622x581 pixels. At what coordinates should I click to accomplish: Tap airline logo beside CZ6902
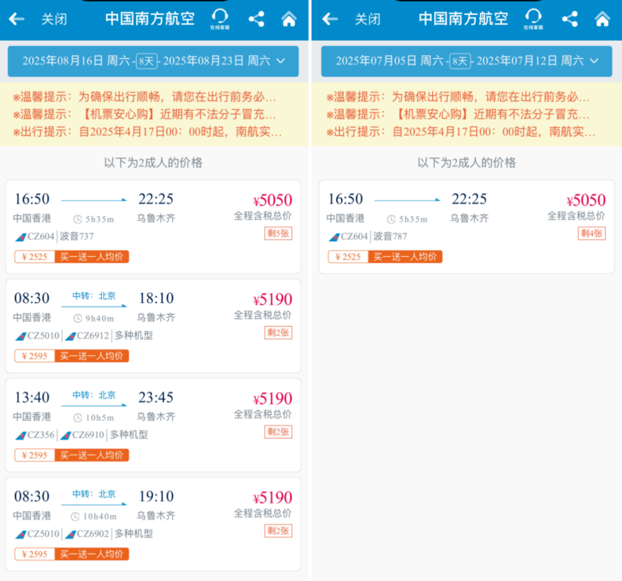tap(70, 534)
